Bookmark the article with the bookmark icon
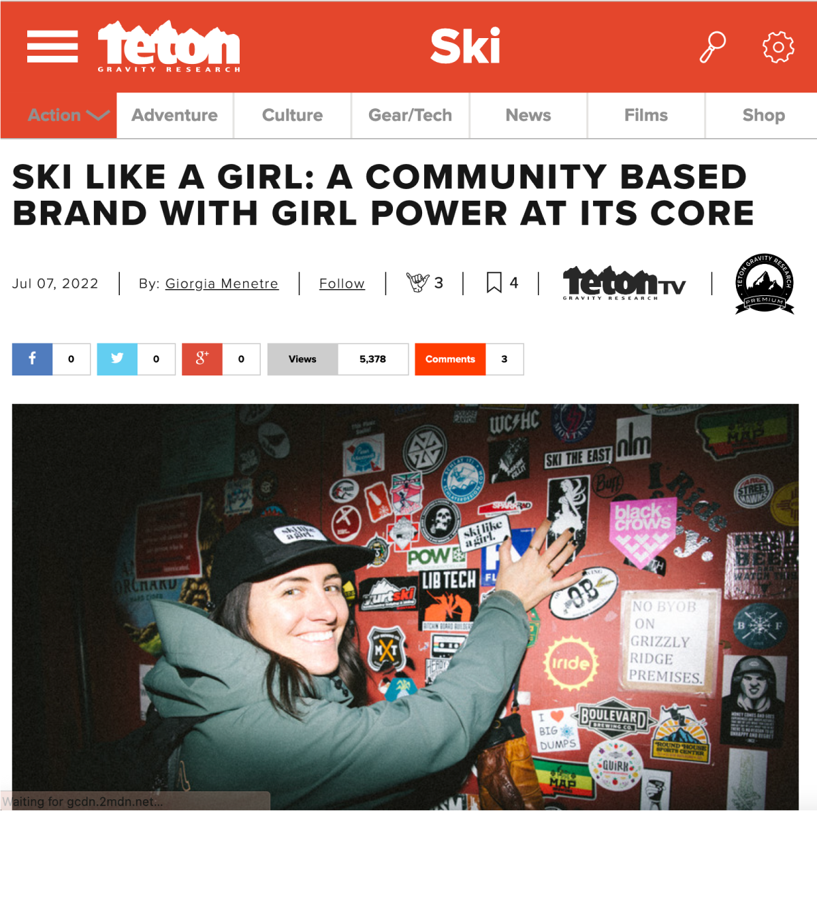The width and height of the screenshot is (817, 902). pos(494,282)
